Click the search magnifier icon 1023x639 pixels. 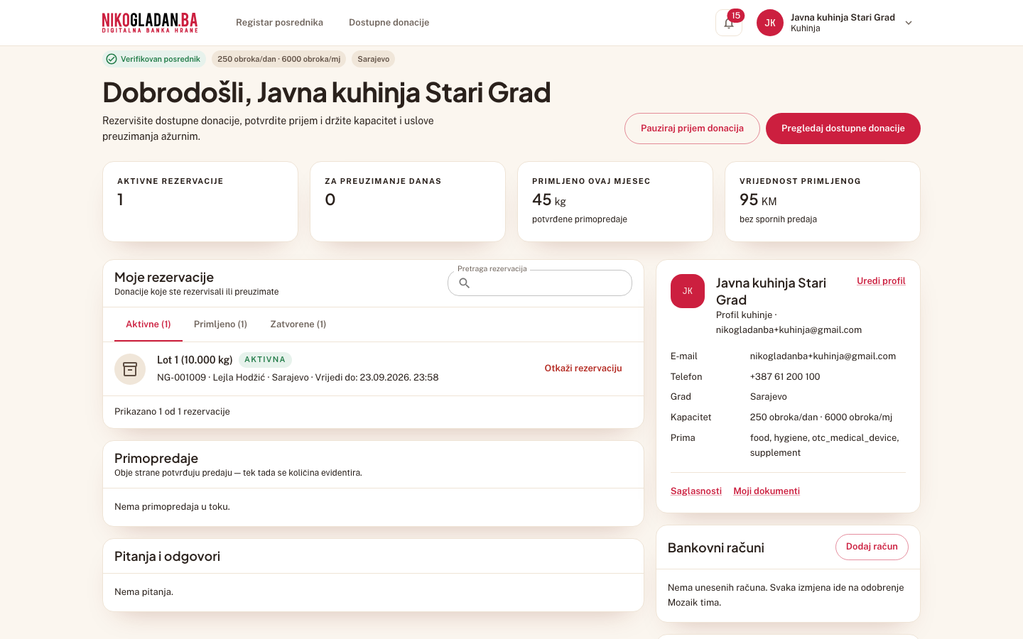(465, 283)
